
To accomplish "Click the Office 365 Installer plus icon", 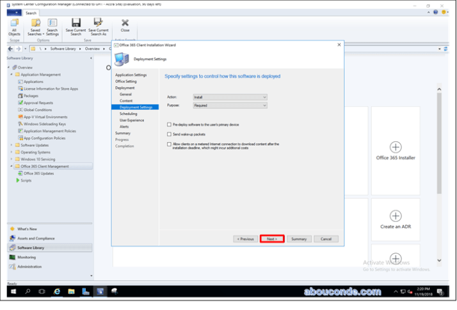I will [396, 147].
